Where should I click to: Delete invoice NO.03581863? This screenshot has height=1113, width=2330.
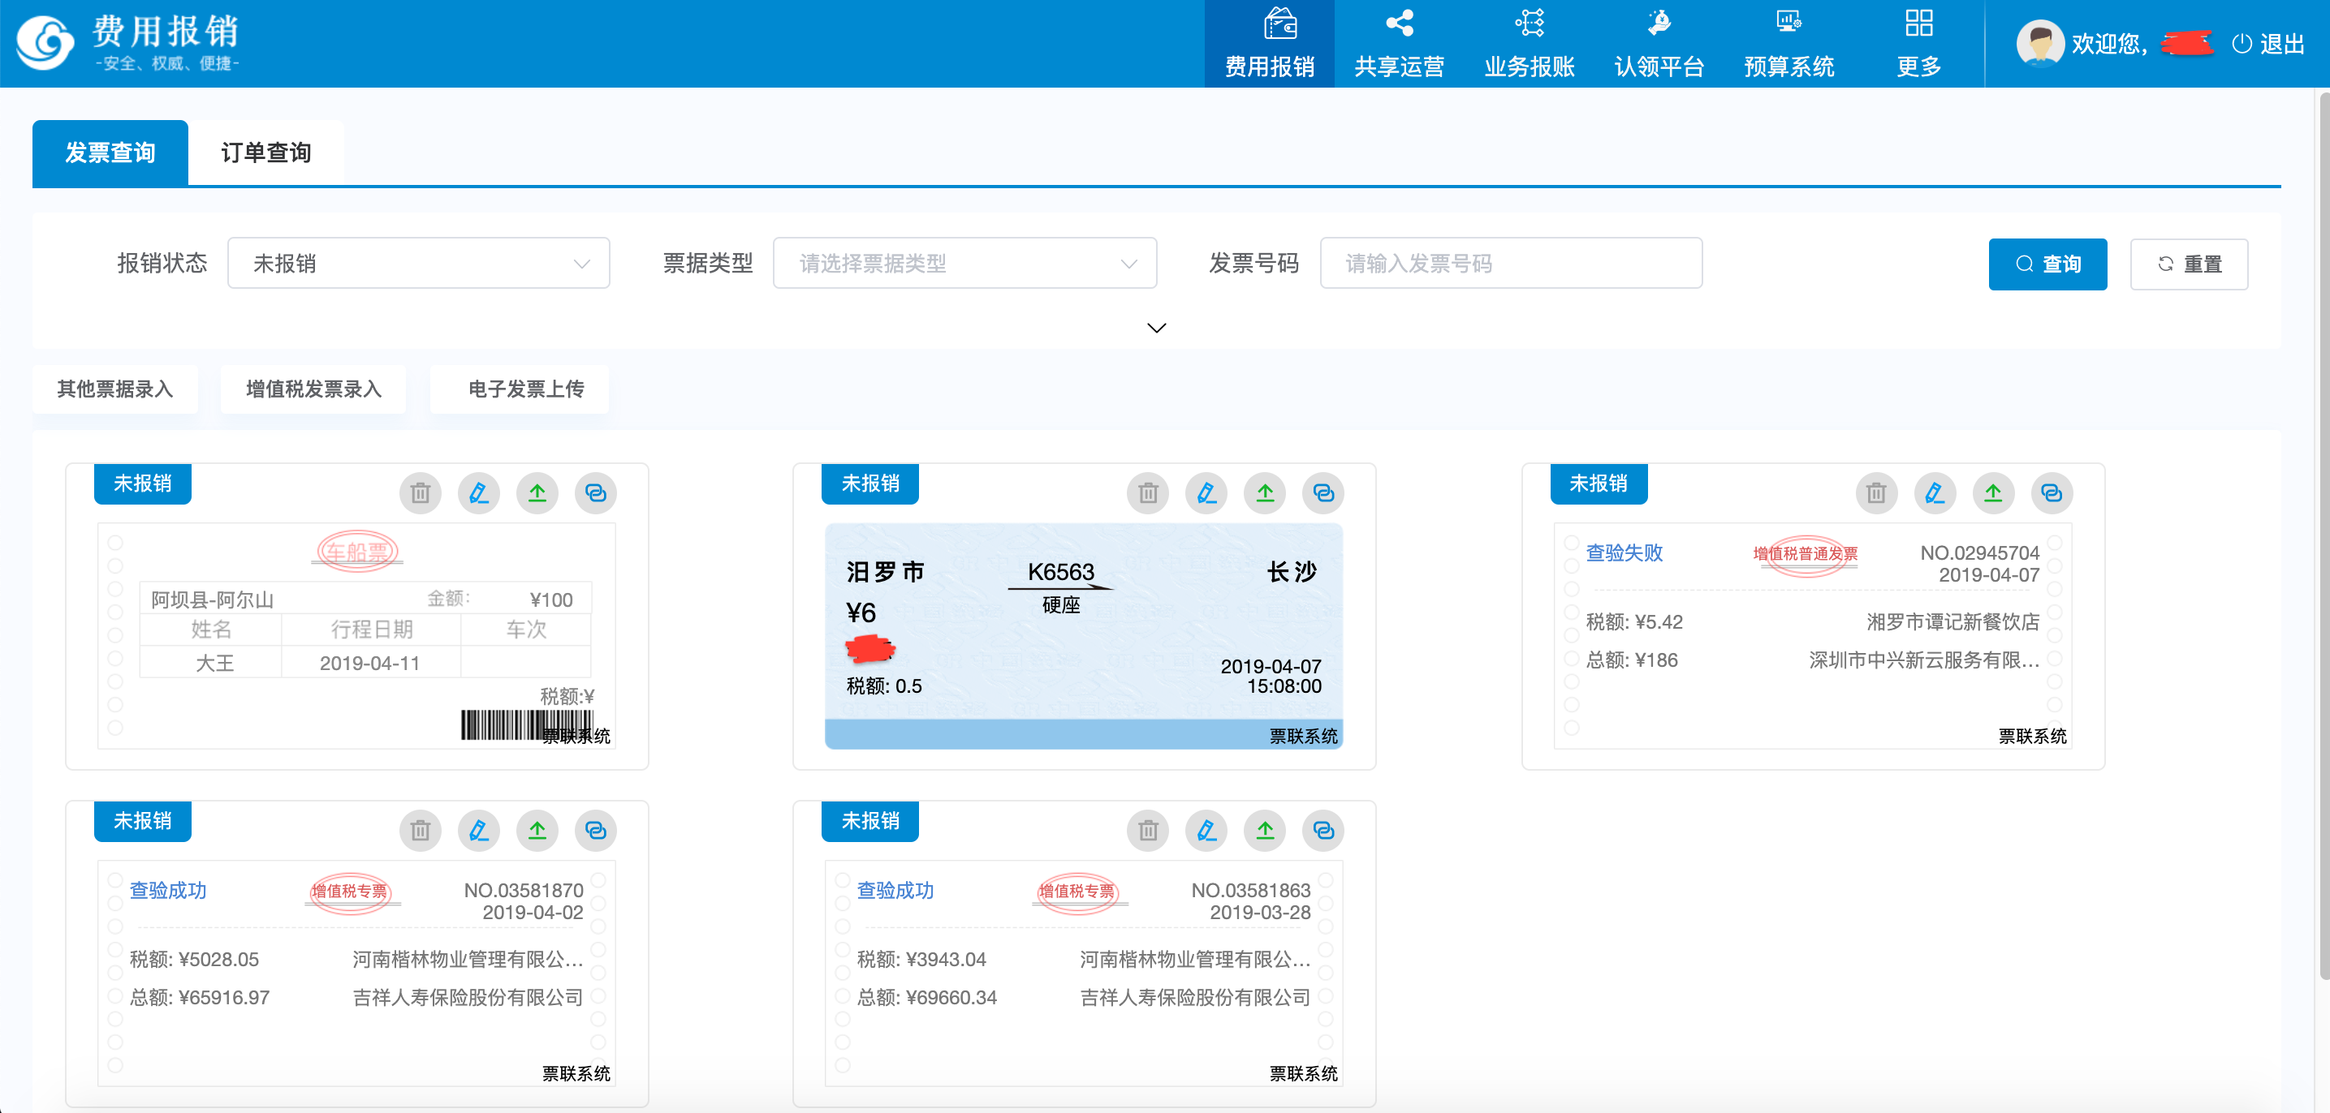[x=1148, y=830]
